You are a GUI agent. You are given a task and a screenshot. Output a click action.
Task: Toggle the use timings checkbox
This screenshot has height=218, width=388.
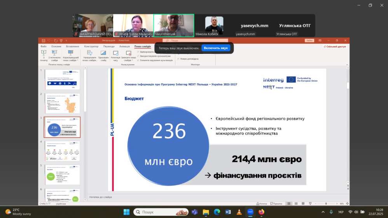[x=138, y=56]
